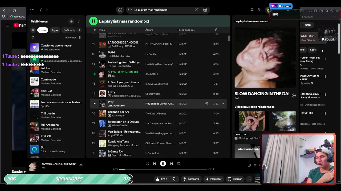Sort tracks by duration clock icon
Viewport: 341px width, 191px height.
[x=217, y=30]
